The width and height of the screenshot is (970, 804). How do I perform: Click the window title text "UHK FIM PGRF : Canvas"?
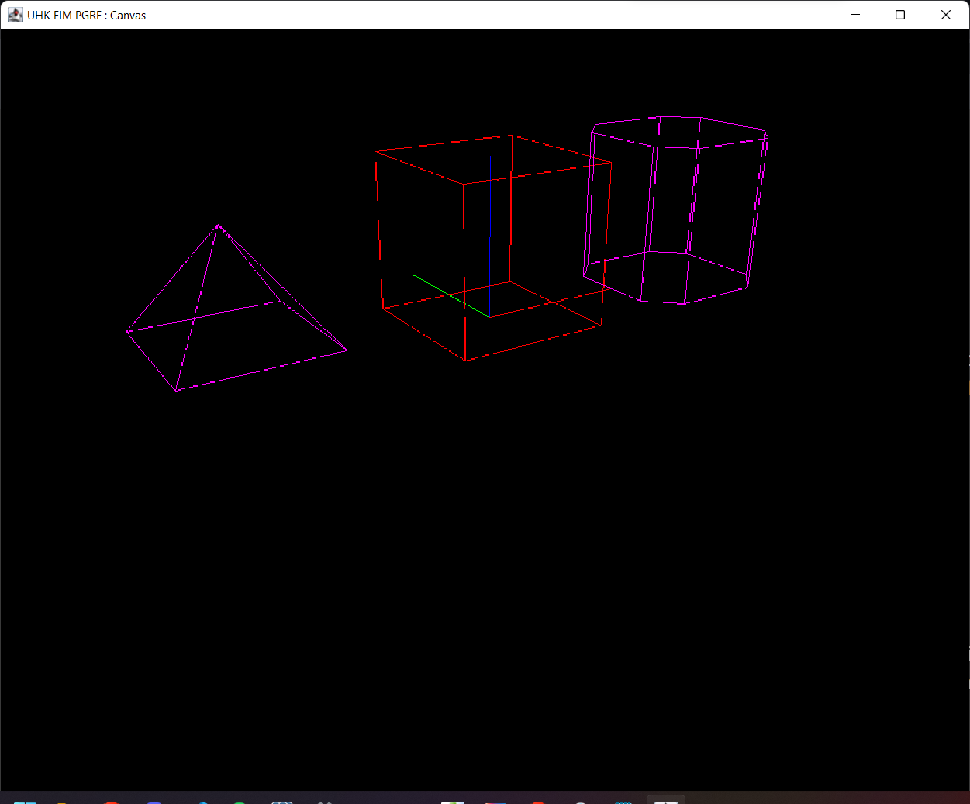86,16
